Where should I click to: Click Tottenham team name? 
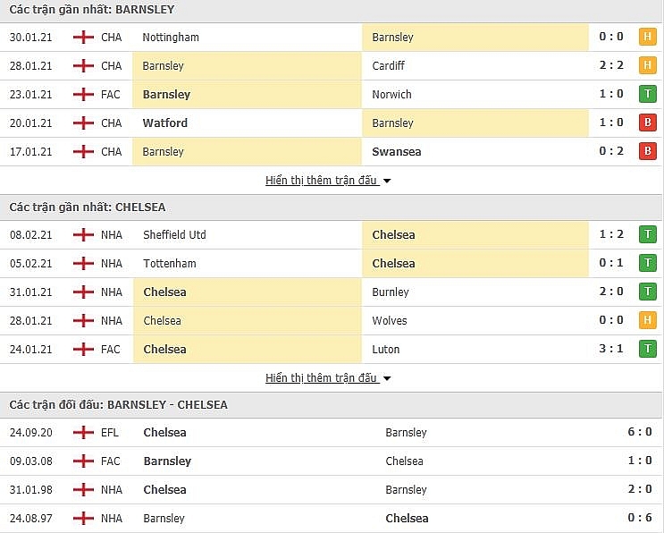(169, 264)
